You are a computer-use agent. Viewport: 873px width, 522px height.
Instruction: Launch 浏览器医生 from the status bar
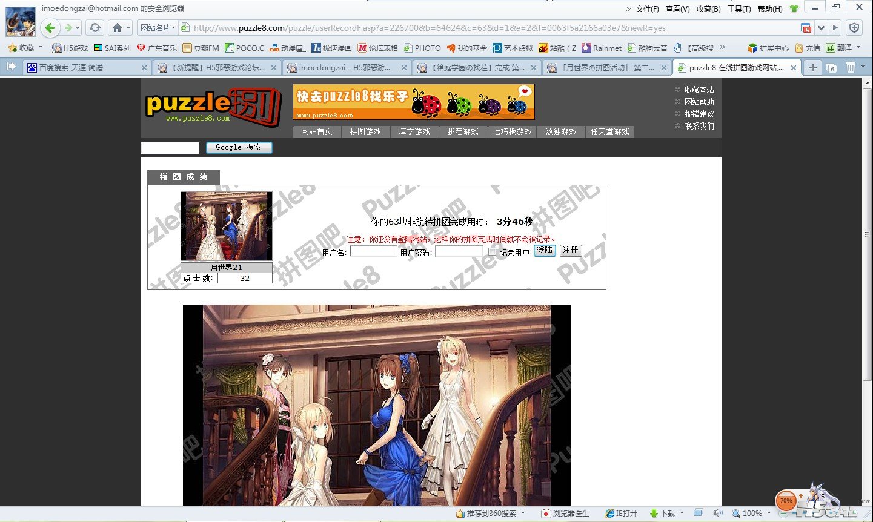tap(565, 513)
